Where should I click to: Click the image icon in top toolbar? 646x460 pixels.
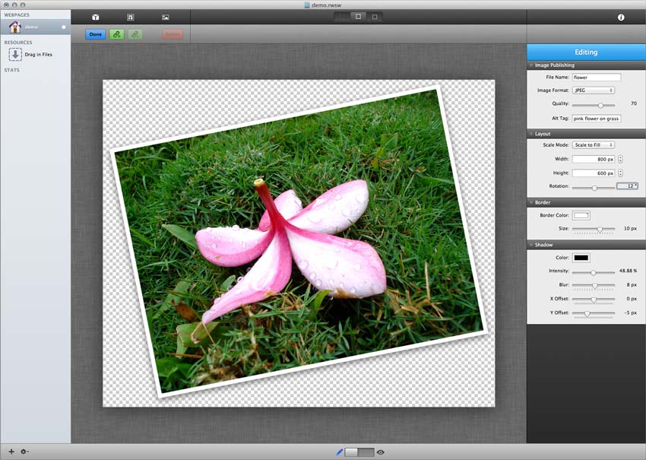(x=166, y=17)
